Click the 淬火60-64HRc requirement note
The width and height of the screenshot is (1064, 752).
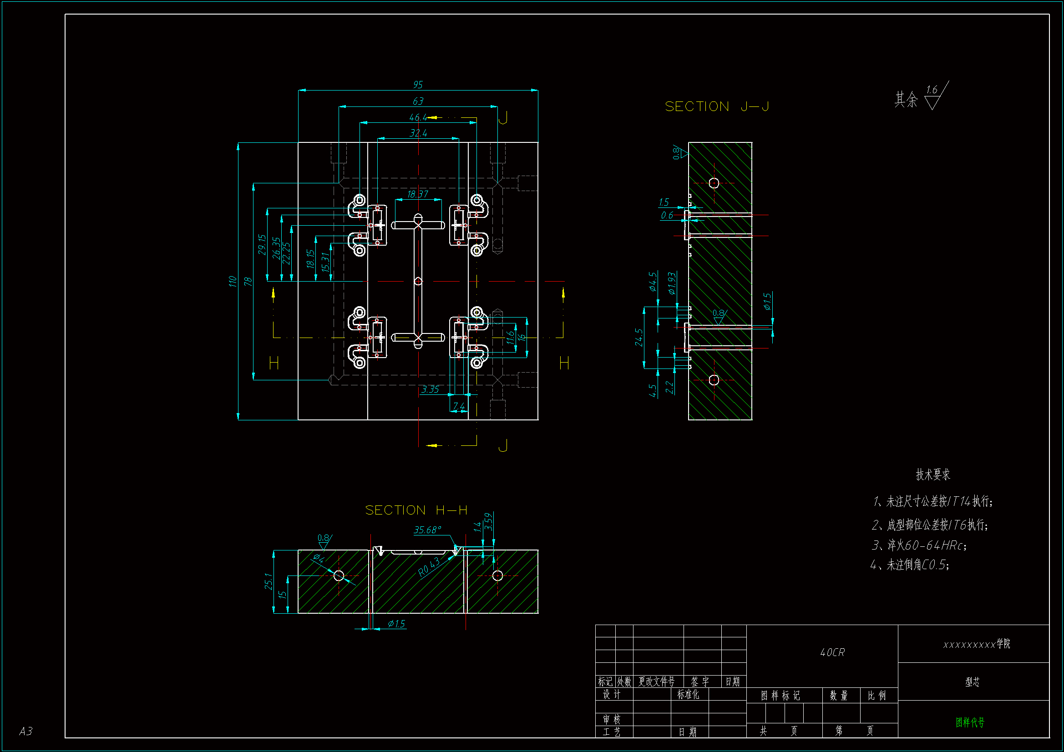click(x=919, y=545)
